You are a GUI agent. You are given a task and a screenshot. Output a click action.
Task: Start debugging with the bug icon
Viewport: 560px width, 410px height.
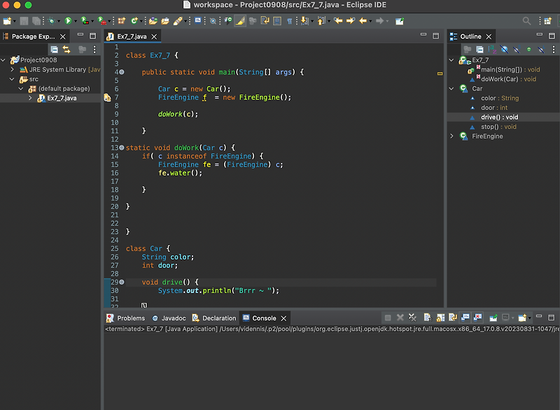(51, 21)
